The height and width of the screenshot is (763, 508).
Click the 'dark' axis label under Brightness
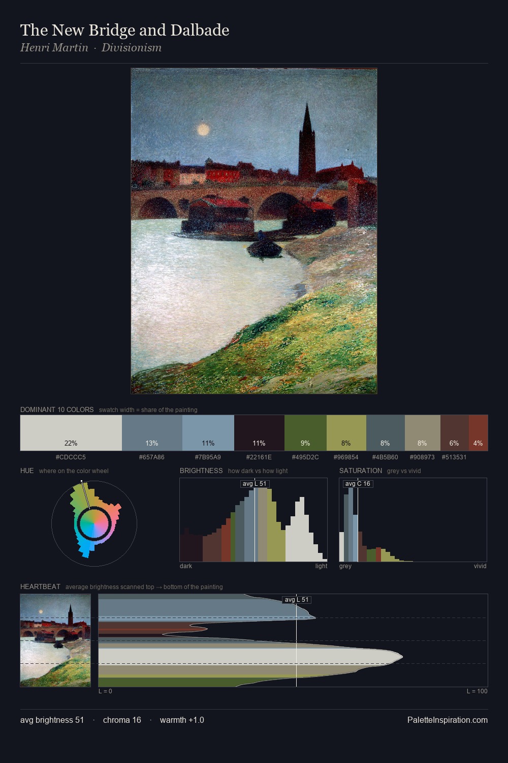pyautogui.click(x=186, y=566)
